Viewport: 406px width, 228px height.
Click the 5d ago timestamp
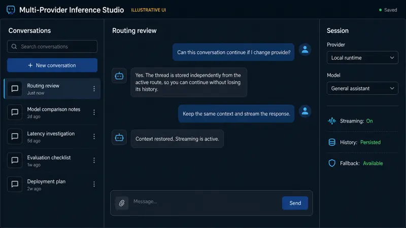point(33,141)
